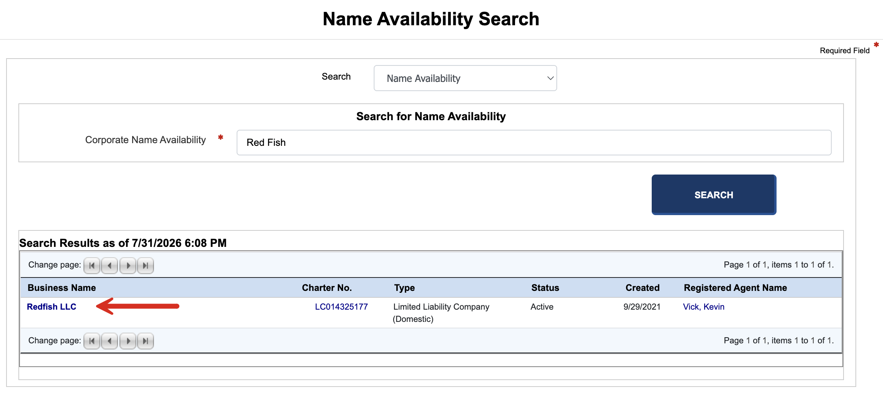Go to previous page in top pager
This screenshot has height=395, width=883.
(110, 265)
